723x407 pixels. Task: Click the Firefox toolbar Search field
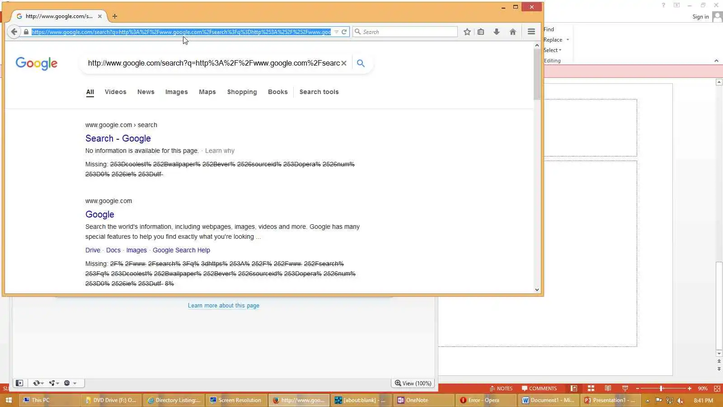click(x=405, y=32)
